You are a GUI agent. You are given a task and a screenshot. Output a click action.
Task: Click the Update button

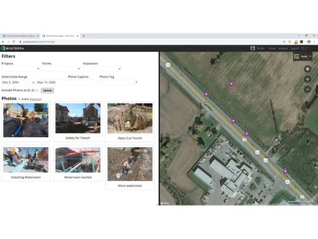[47, 91]
